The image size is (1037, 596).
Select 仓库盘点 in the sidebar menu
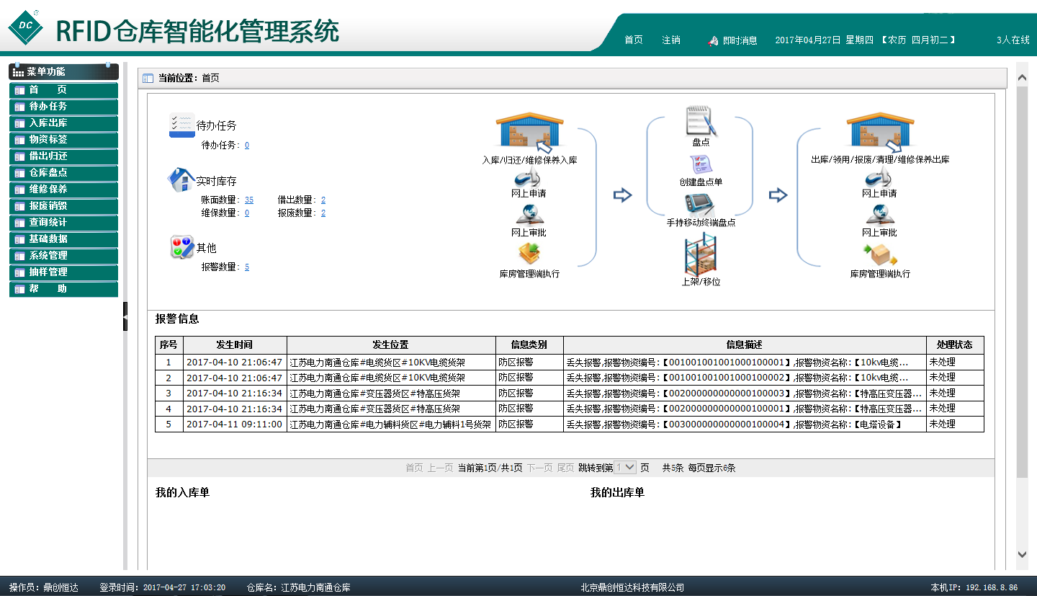(63, 173)
